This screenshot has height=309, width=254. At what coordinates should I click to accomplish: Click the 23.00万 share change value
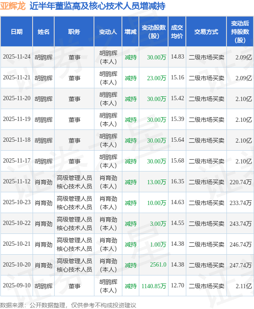tap(157, 78)
